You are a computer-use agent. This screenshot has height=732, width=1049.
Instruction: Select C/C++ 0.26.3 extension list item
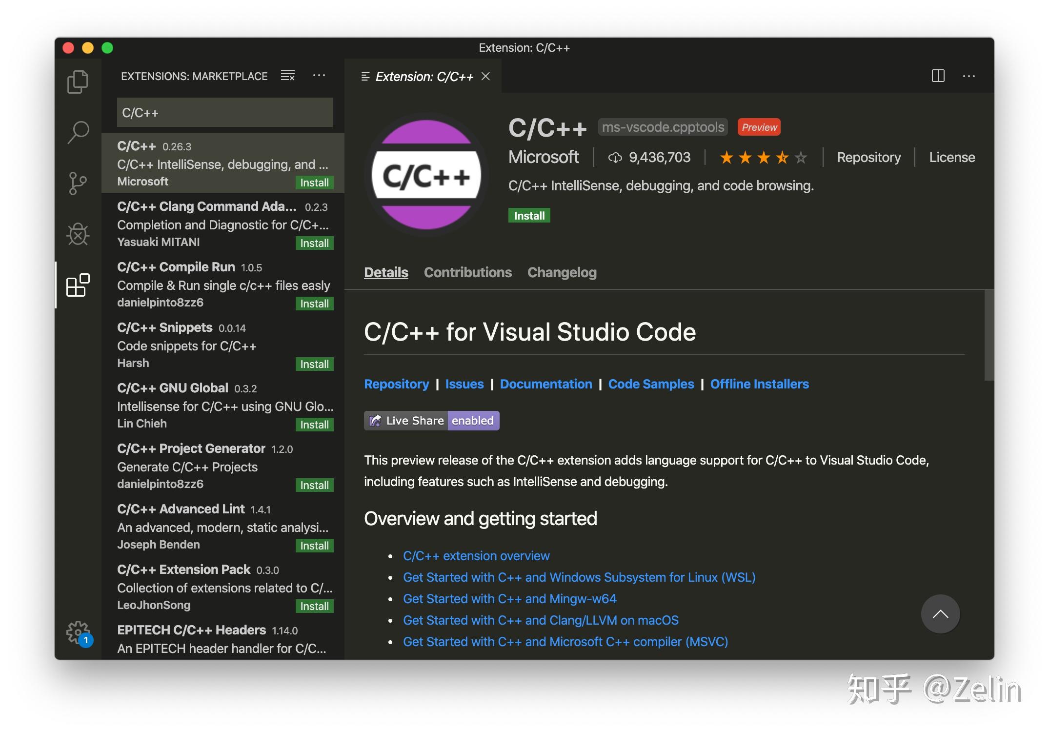pos(223,163)
